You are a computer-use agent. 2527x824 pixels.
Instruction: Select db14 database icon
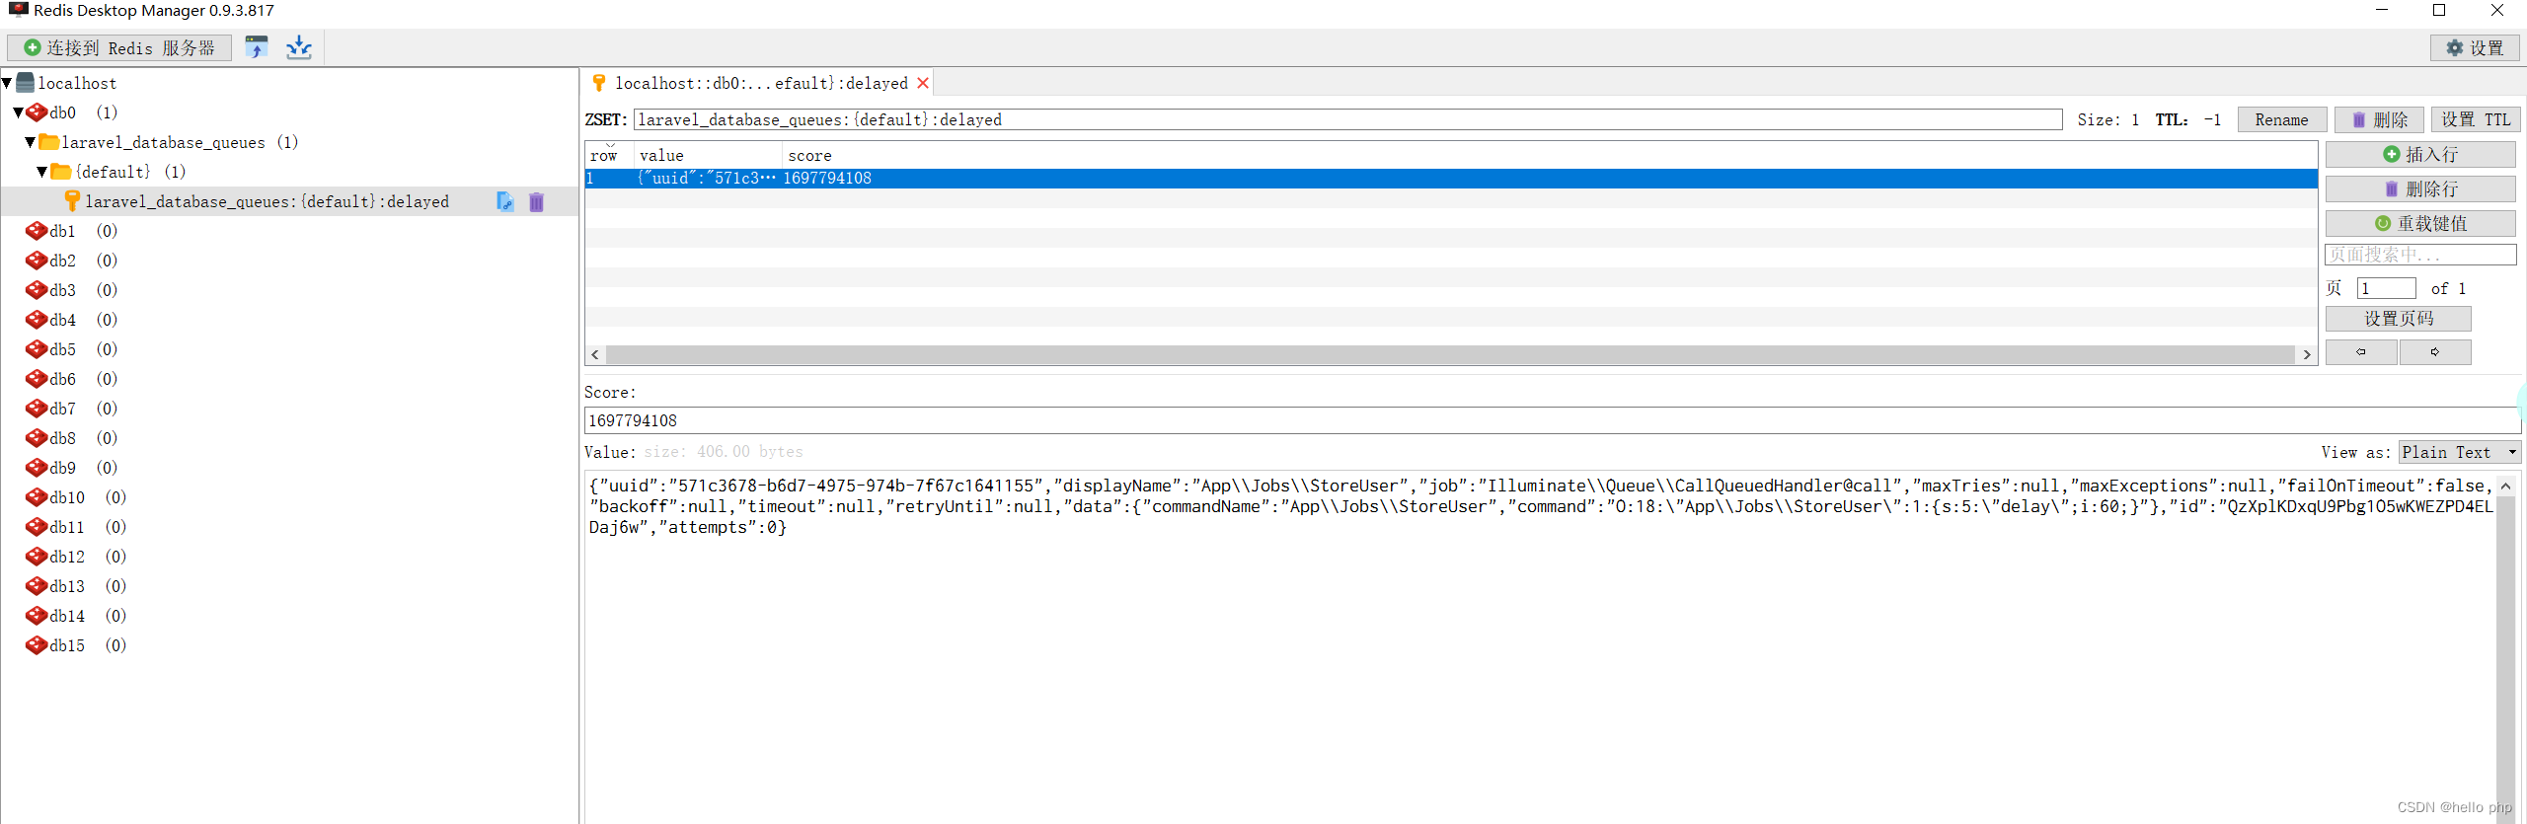(37, 616)
